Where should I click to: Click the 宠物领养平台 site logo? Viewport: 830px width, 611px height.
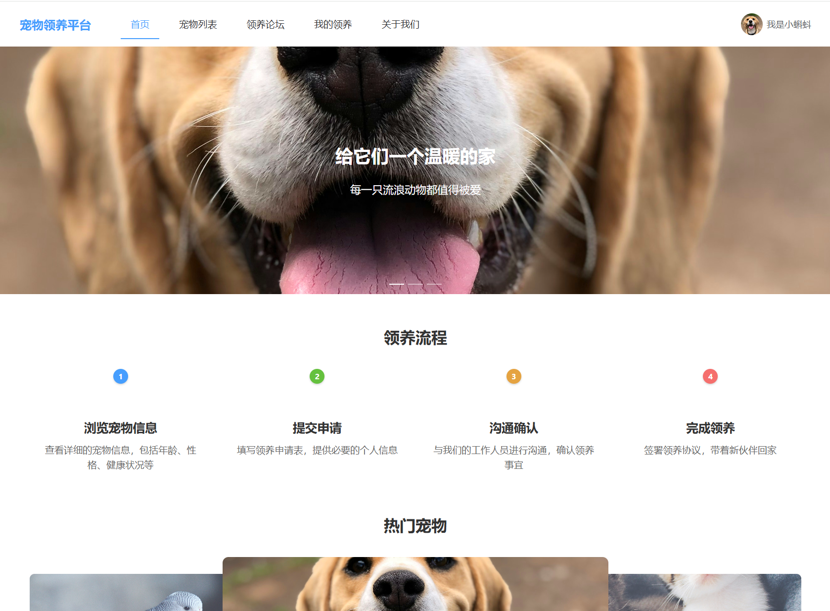(55, 25)
